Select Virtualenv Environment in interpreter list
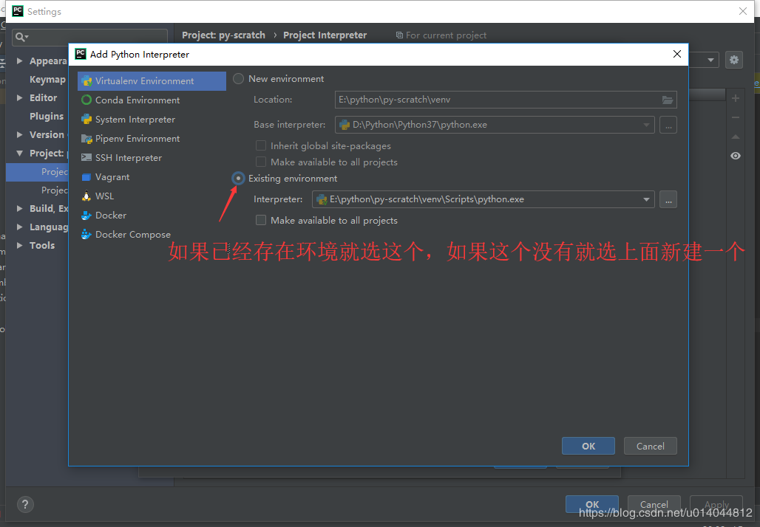The width and height of the screenshot is (760, 527). [152, 80]
